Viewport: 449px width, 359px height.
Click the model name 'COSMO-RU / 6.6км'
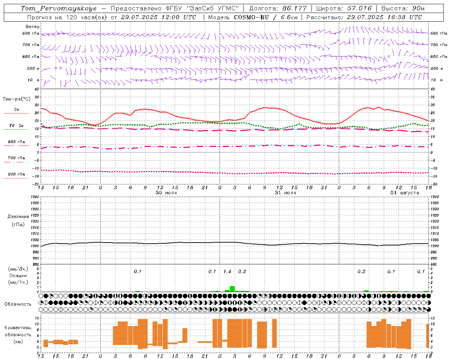click(266, 17)
